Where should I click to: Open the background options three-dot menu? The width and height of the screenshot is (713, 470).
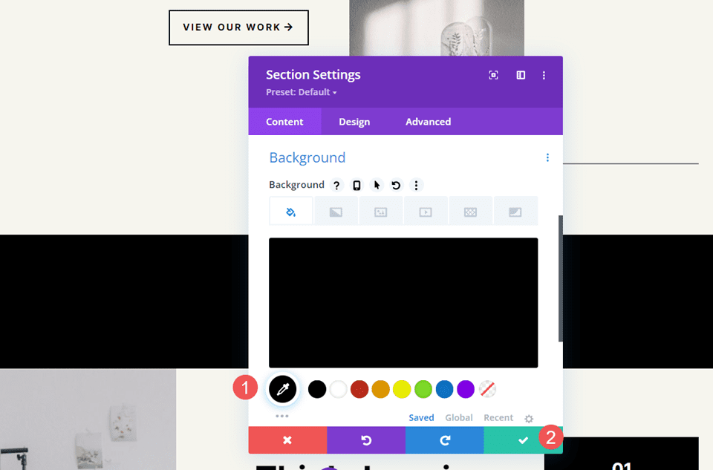416,185
